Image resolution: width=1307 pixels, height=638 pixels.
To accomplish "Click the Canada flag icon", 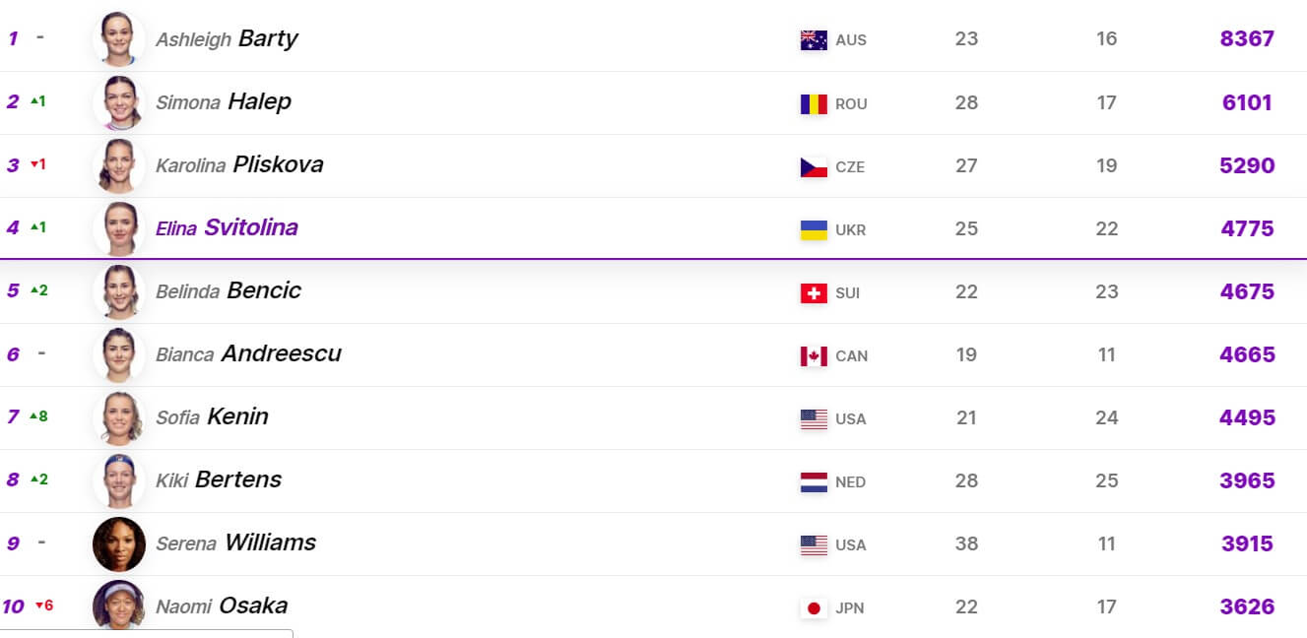I will (814, 355).
